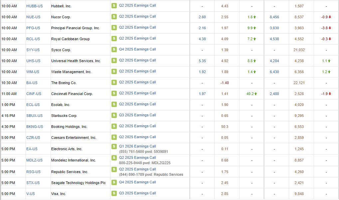Click the green dollar icon for Nucor Corp.

coord(114,16)
